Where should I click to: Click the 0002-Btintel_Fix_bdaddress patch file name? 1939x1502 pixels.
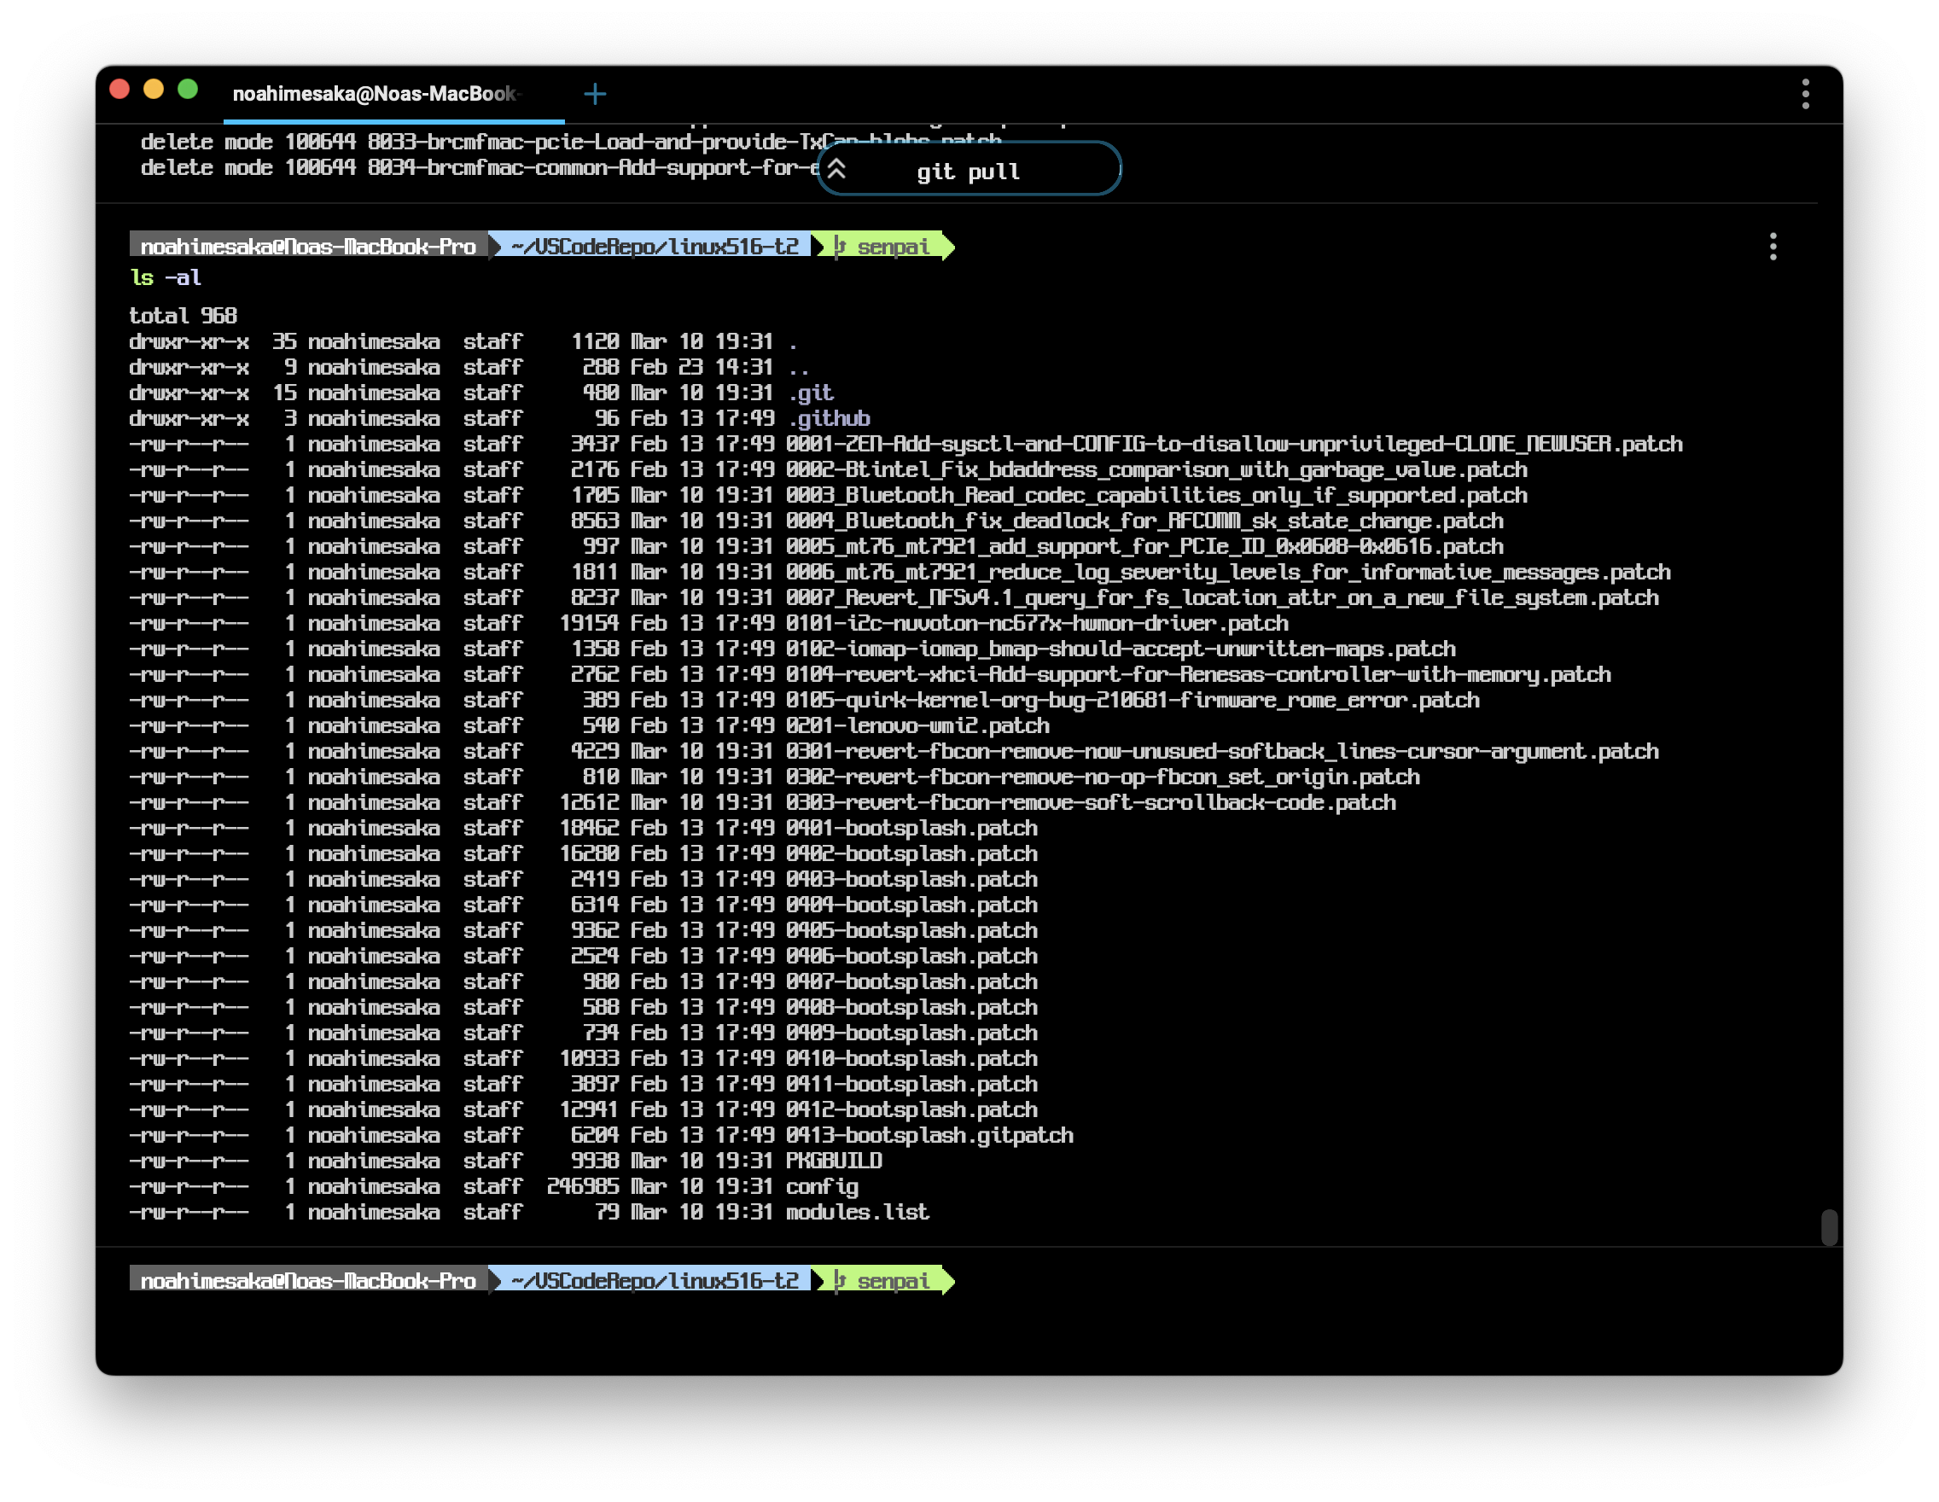[x=1157, y=469]
